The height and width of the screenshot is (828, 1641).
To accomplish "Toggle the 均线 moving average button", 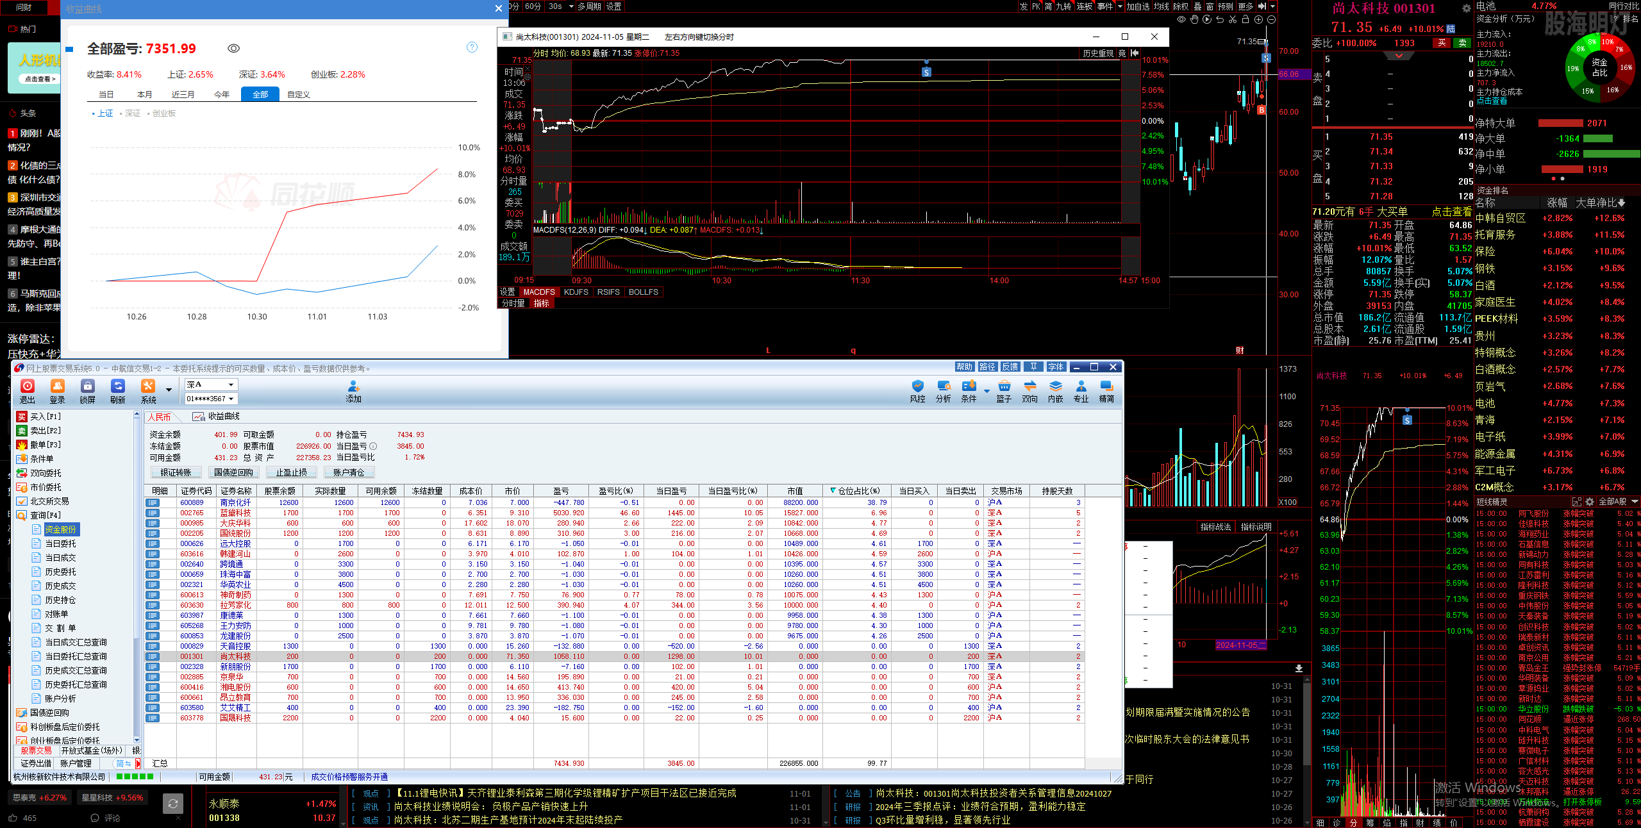I will tap(1162, 6).
